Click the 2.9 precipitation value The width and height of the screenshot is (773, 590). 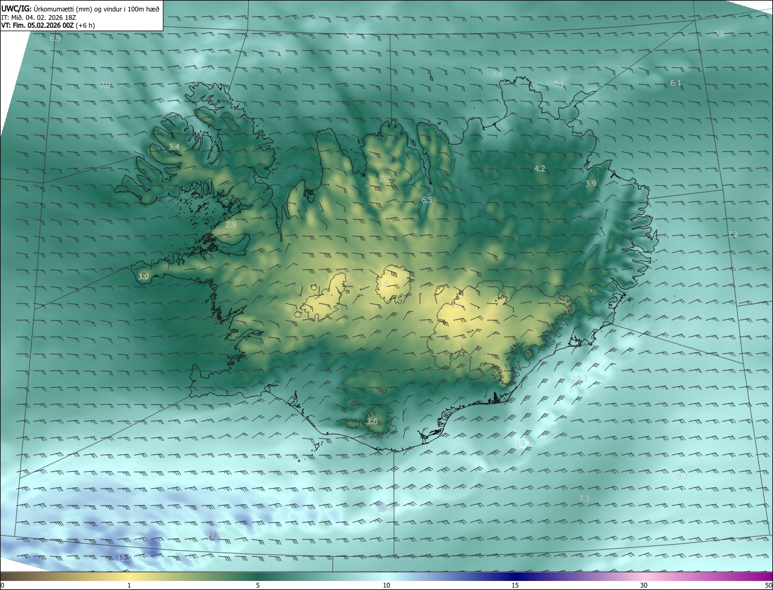(x=231, y=225)
